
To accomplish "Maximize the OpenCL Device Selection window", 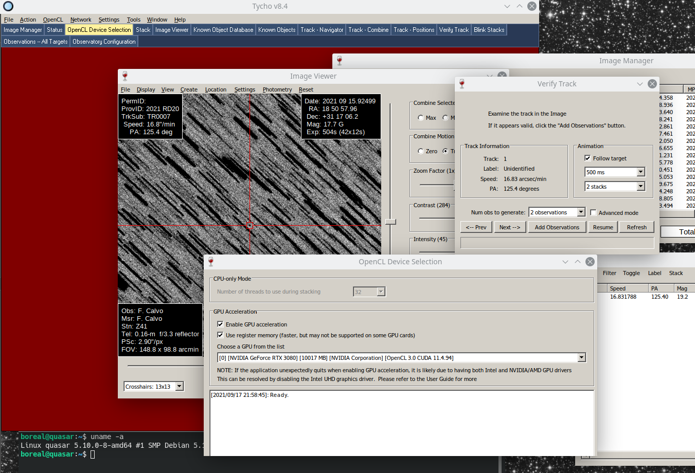I will pyautogui.click(x=578, y=262).
